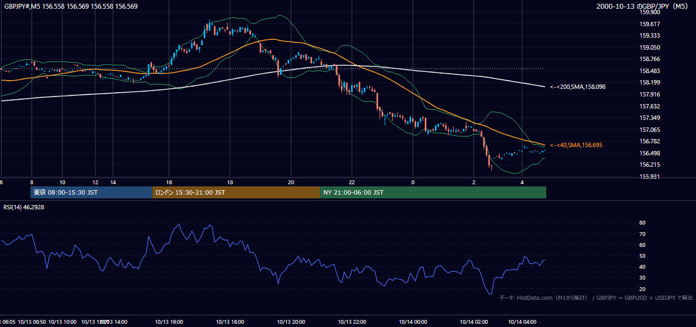Select hour label 18 on price chart axis
696x327 pixels.
point(230,182)
